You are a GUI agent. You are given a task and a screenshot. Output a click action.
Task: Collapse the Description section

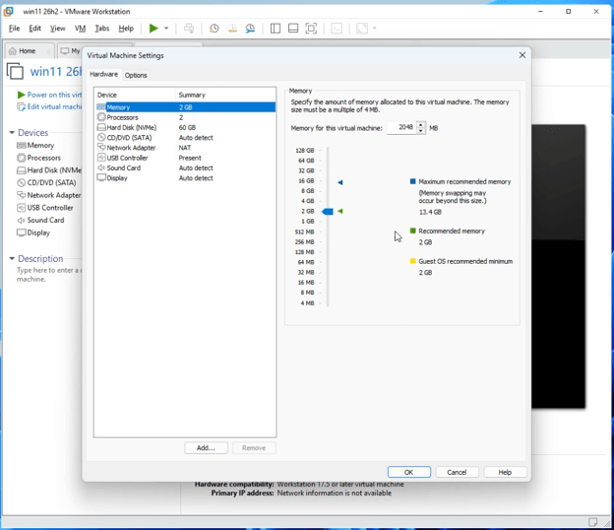(x=12, y=259)
